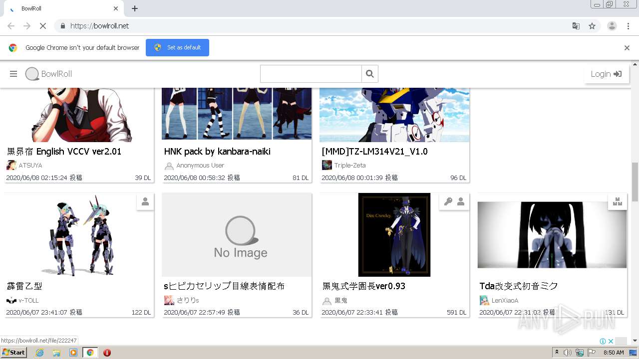Image resolution: width=639 pixels, height=359 pixels.
Task: Stop loading the page
Action: [x=43, y=26]
